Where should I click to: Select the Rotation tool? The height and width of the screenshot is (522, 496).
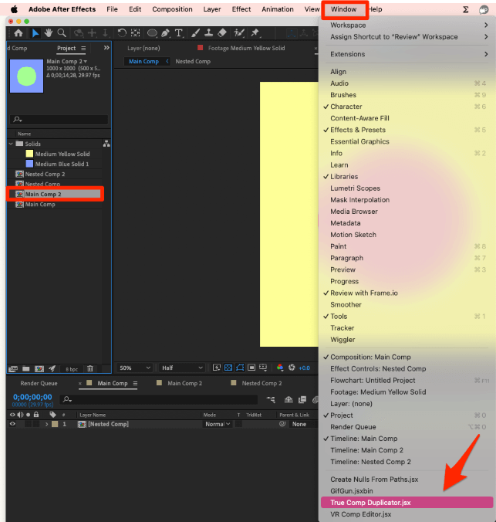[x=122, y=33]
